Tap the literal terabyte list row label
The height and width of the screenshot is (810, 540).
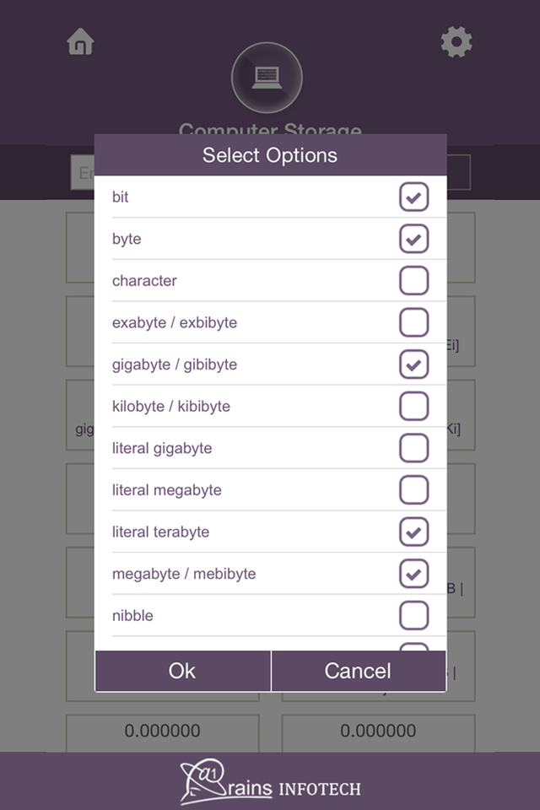[160, 532]
